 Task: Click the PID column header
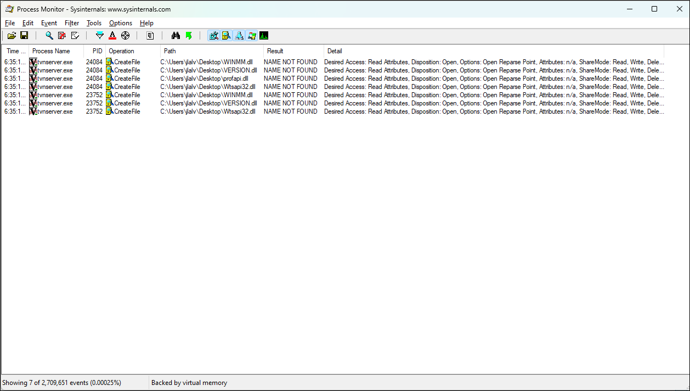coord(94,51)
